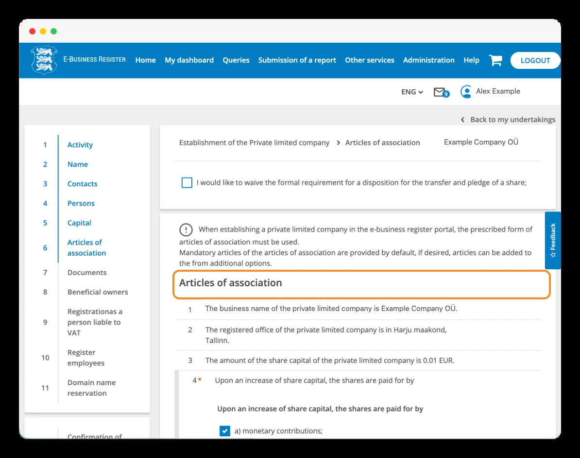Click the bold 'shares are paid for by' subheading
Screen dimensions: 580x458
(320, 409)
